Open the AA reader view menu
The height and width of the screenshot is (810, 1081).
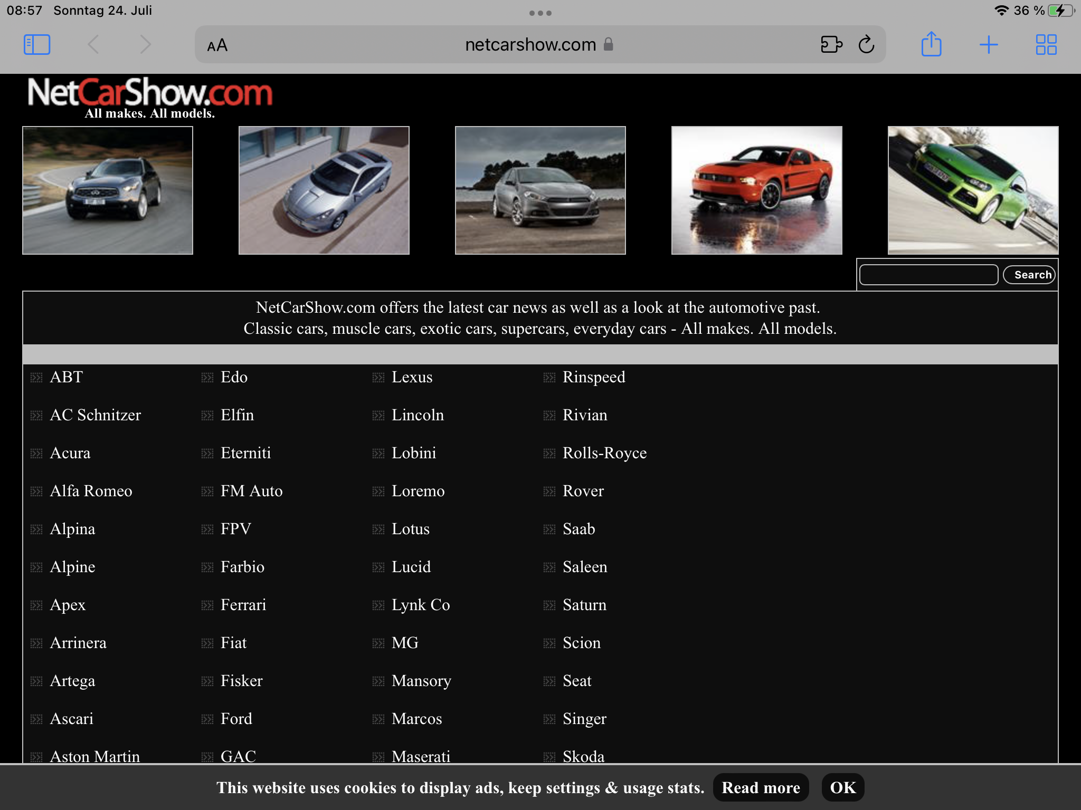pyautogui.click(x=217, y=45)
